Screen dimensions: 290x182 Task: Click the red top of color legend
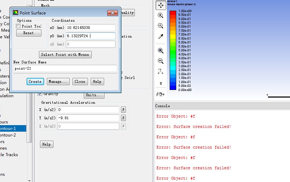(173, 13)
